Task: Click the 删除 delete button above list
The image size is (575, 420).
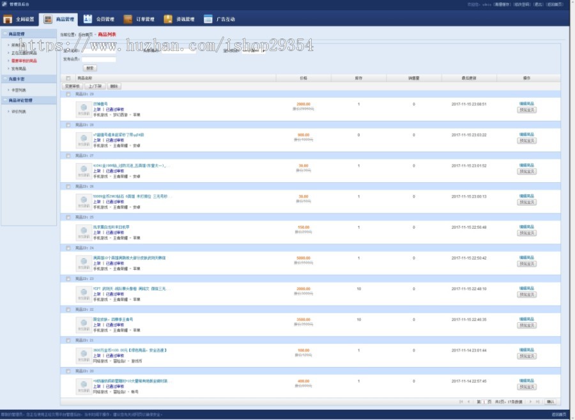Action: pyautogui.click(x=114, y=86)
